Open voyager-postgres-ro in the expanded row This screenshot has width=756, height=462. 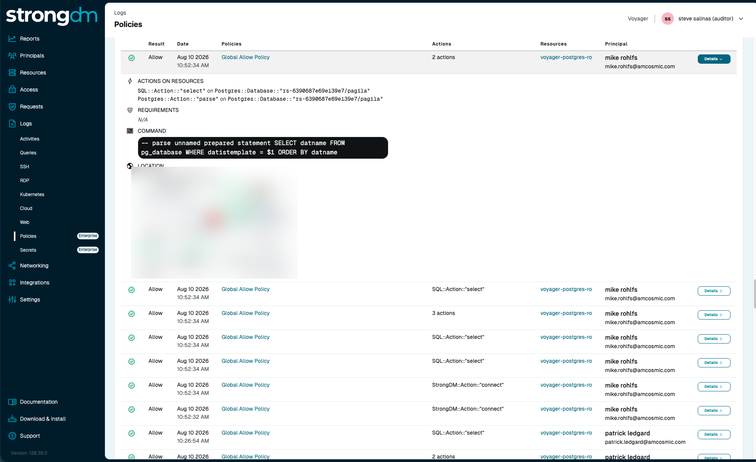tap(566, 57)
